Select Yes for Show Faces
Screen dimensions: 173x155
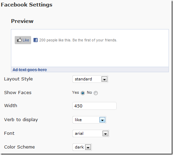tap(83, 93)
